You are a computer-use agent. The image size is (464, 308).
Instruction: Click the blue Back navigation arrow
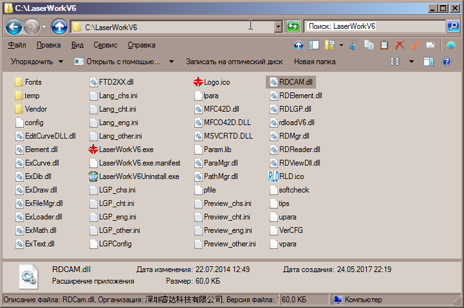(x=14, y=27)
